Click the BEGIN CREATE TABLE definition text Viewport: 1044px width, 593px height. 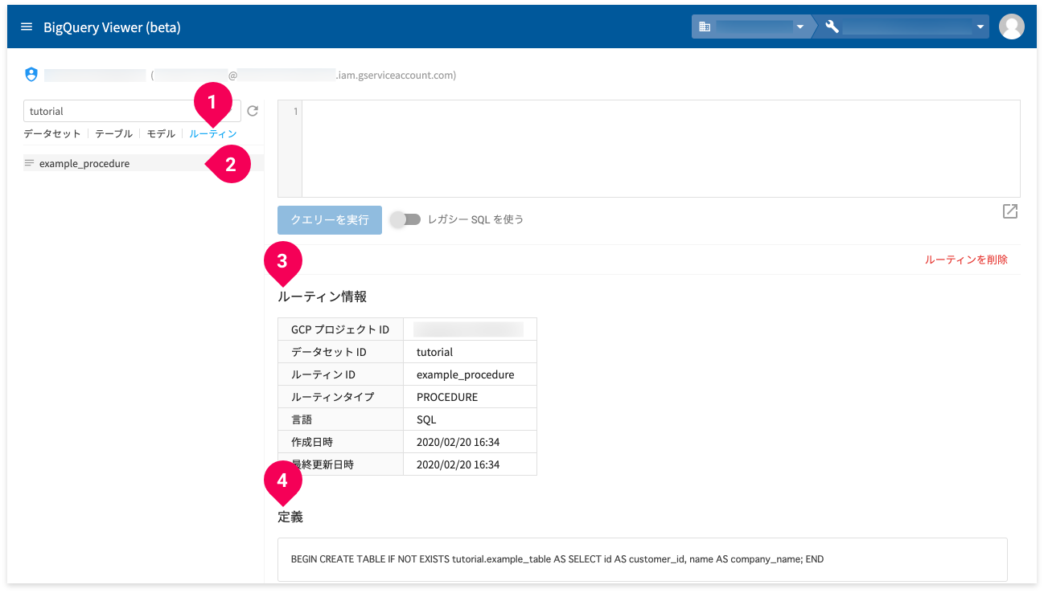[x=557, y=559]
